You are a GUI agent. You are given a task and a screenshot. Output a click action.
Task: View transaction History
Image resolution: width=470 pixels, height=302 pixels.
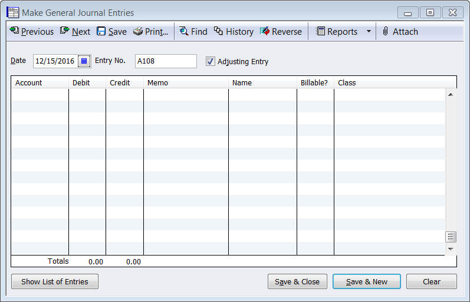click(234, 32)
